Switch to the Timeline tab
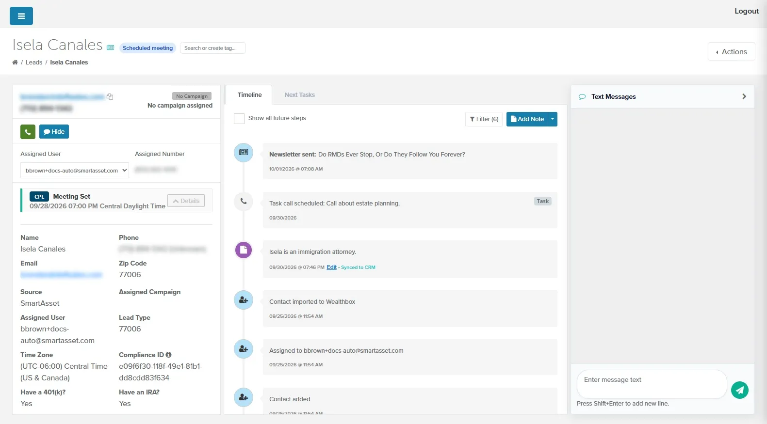767x424 pixels. [x=250, y=95]
